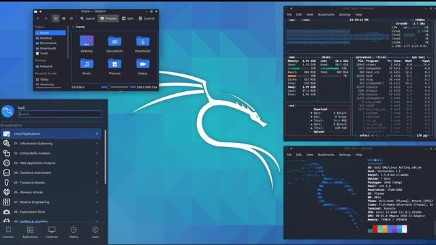Change the 'cpu lazy' sorting selector

(418, 57)
